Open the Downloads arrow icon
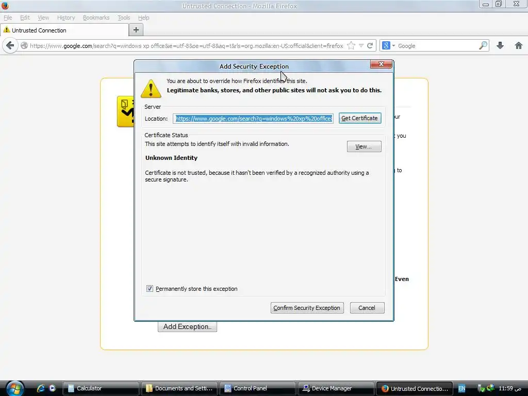Viewport: 528px width, 396px height. point(500,45)
